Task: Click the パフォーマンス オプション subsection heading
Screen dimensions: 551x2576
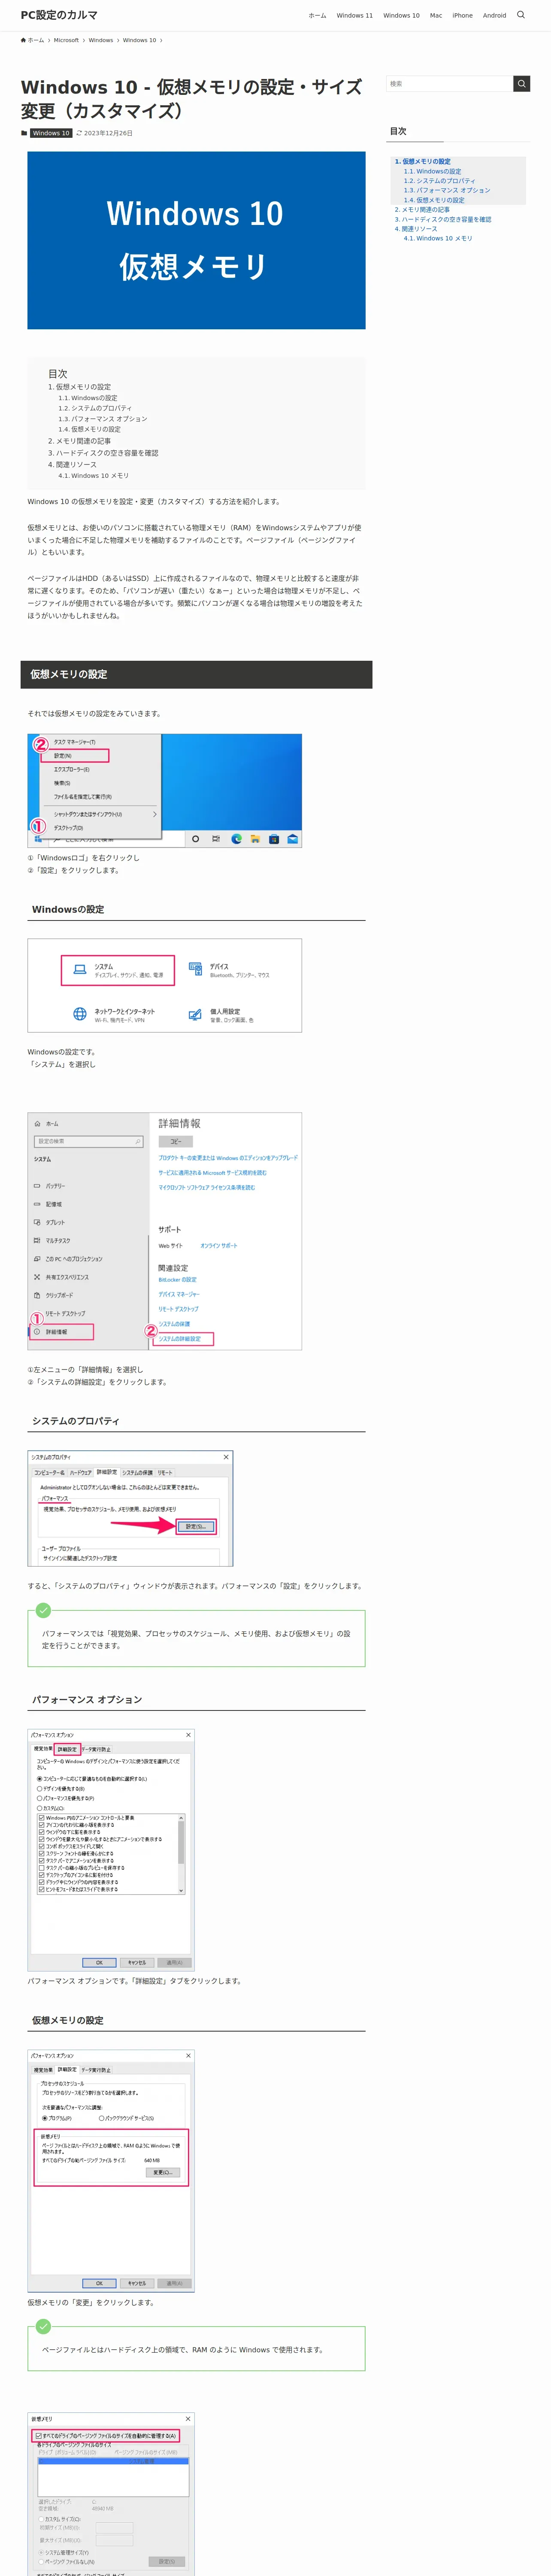Action: pyautogui.click(x=196, y=1700)
